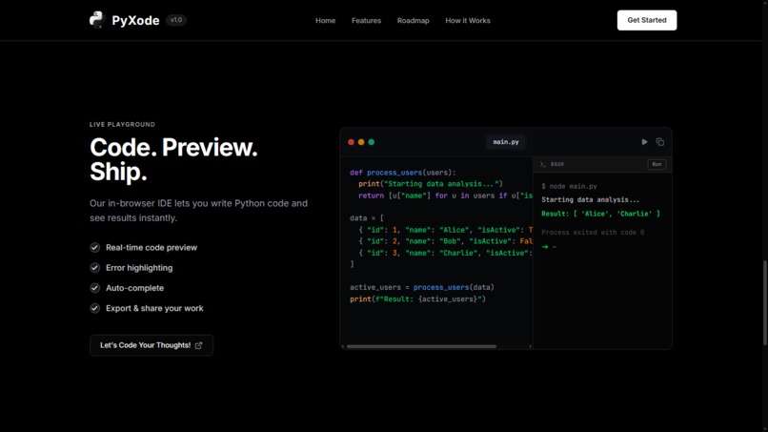
Task: Click the LIVE PLAYGROUND label
Action: 123,125
